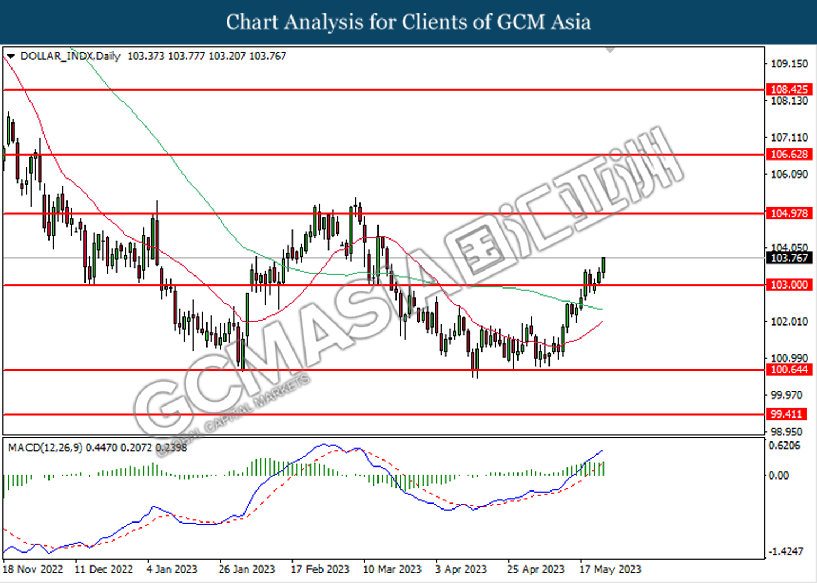The image size is (817, 583).
Task: Click the 107.110 axis value
Action: (789, 137)
